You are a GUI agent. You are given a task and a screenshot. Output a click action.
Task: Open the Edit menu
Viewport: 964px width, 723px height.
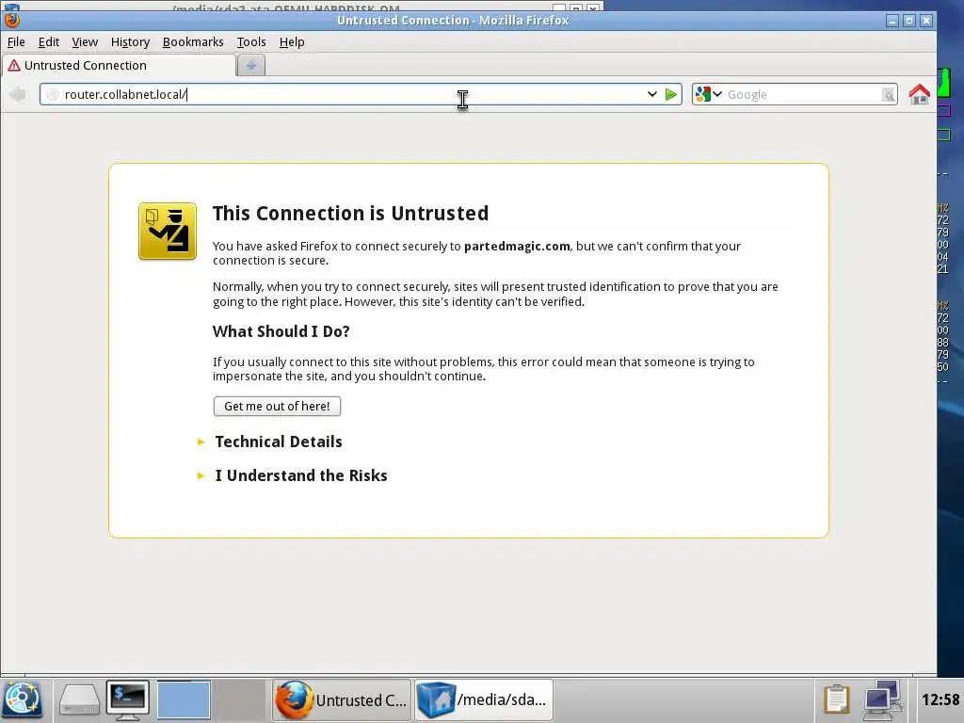point(49,41)
